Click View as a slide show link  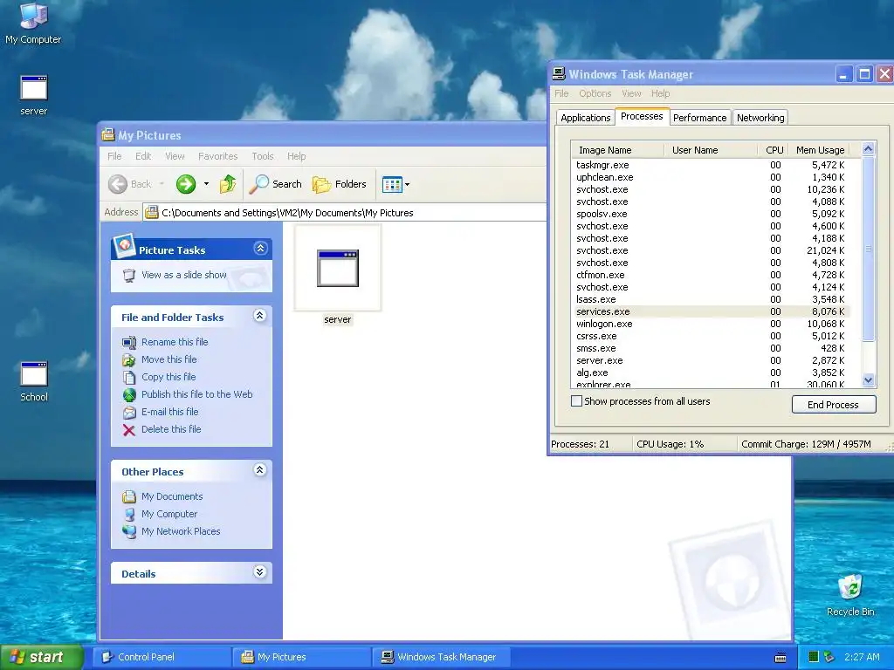pyautogui.click(x=183, y=275)
